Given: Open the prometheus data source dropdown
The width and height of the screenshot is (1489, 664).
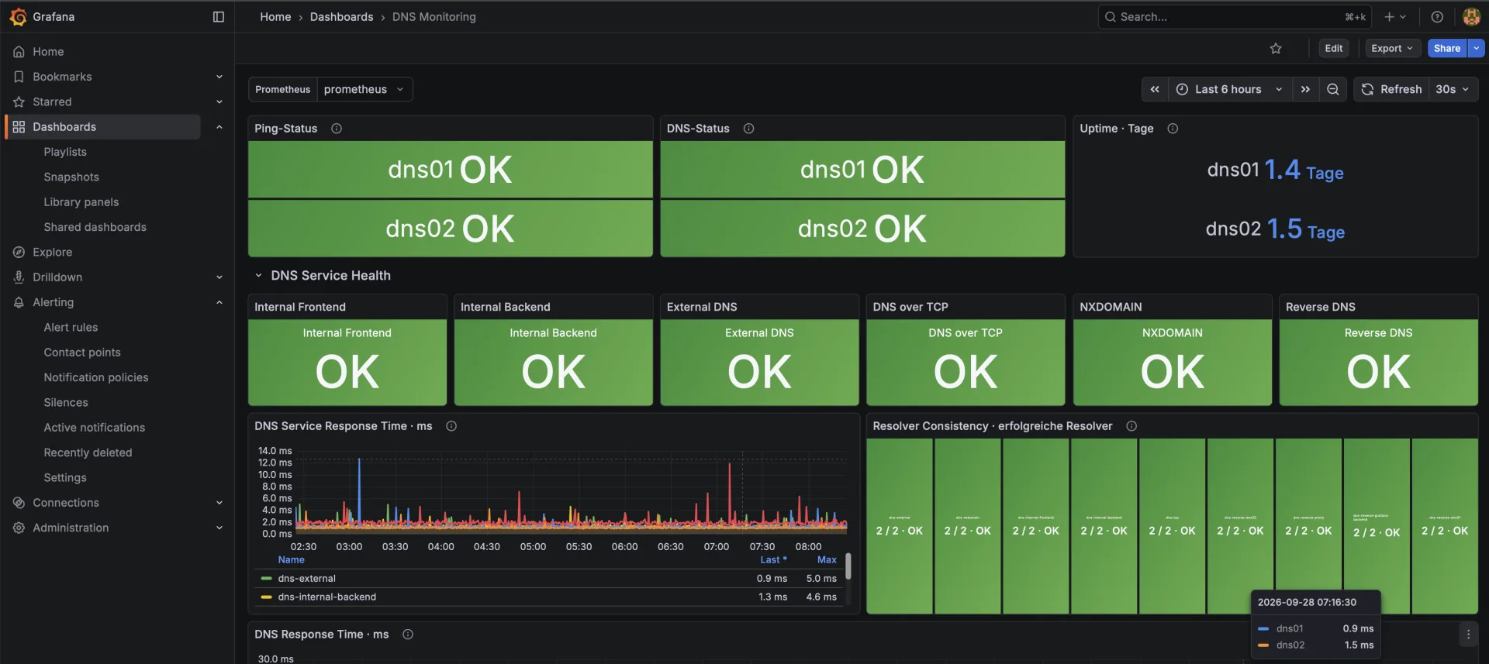Looking at the screenshot, I should (364, 89).
